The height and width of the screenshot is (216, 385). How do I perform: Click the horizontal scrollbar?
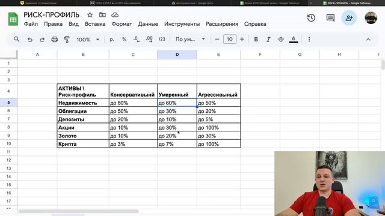79,211
